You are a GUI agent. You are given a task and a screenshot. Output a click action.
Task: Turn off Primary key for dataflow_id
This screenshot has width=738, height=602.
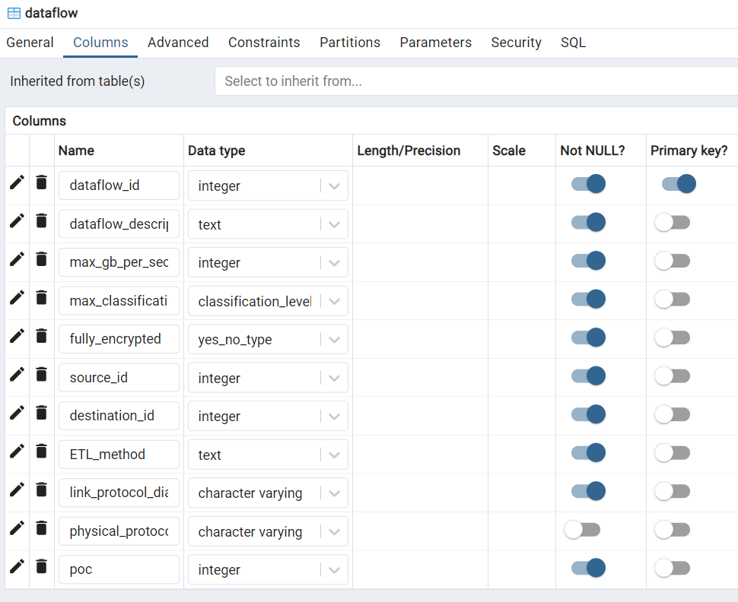[x=679, y=184]
